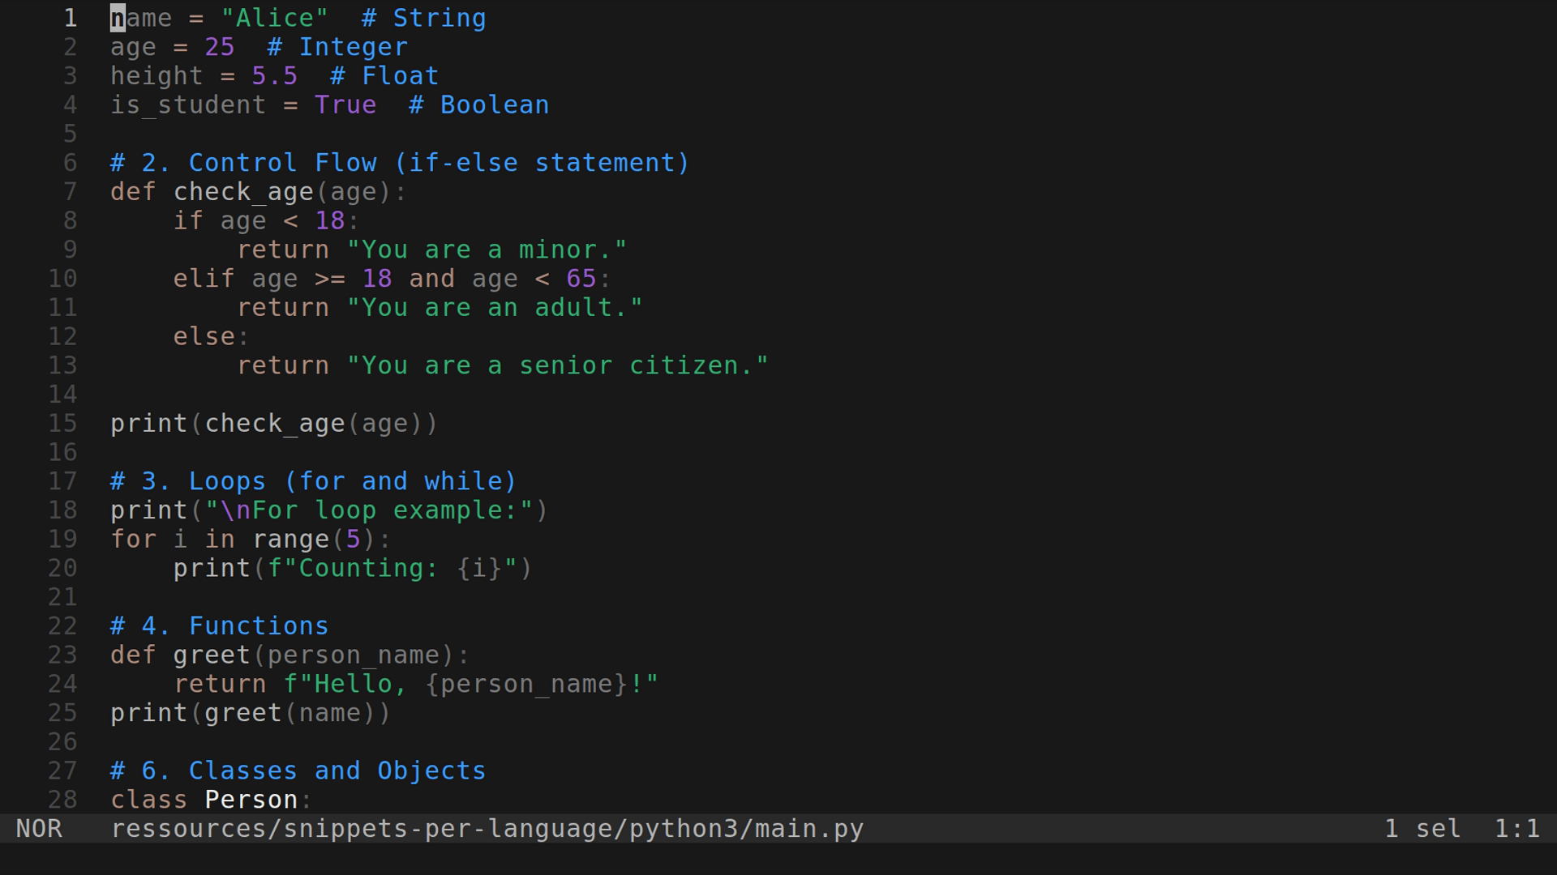Click the f-string "Counting: {i}"

(x=397, y=568)
